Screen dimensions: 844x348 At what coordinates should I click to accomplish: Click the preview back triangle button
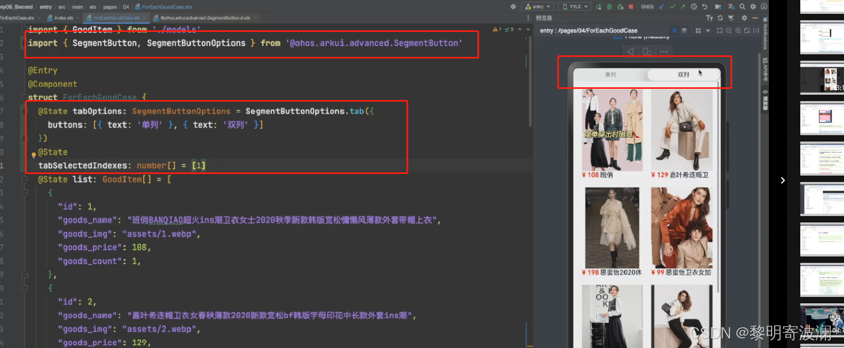[x=630, y=52]
